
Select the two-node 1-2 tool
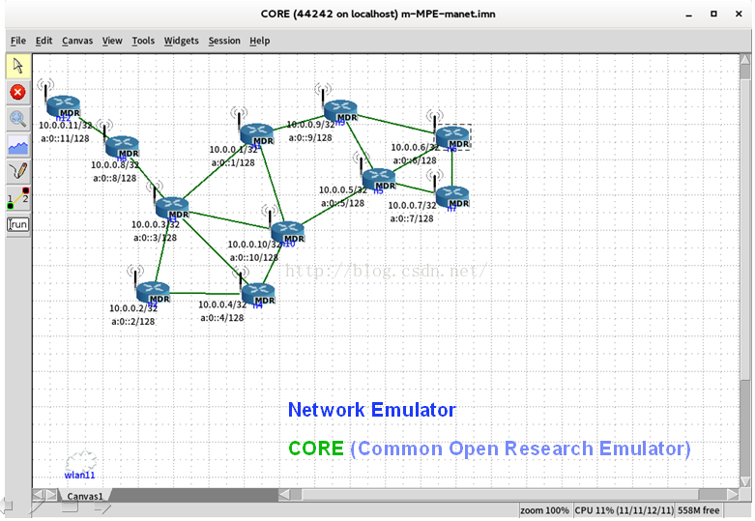(18, 198)
